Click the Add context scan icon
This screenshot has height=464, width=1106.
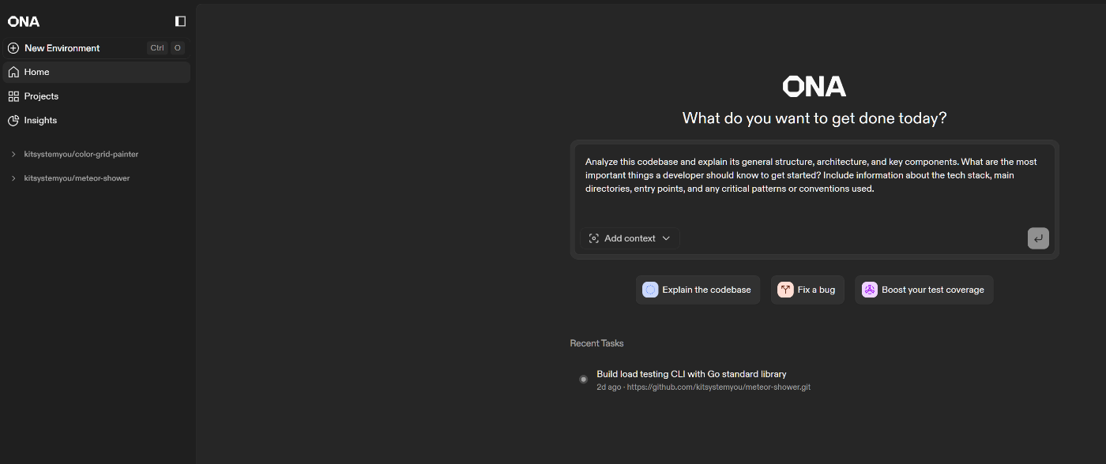coord(594,238)
